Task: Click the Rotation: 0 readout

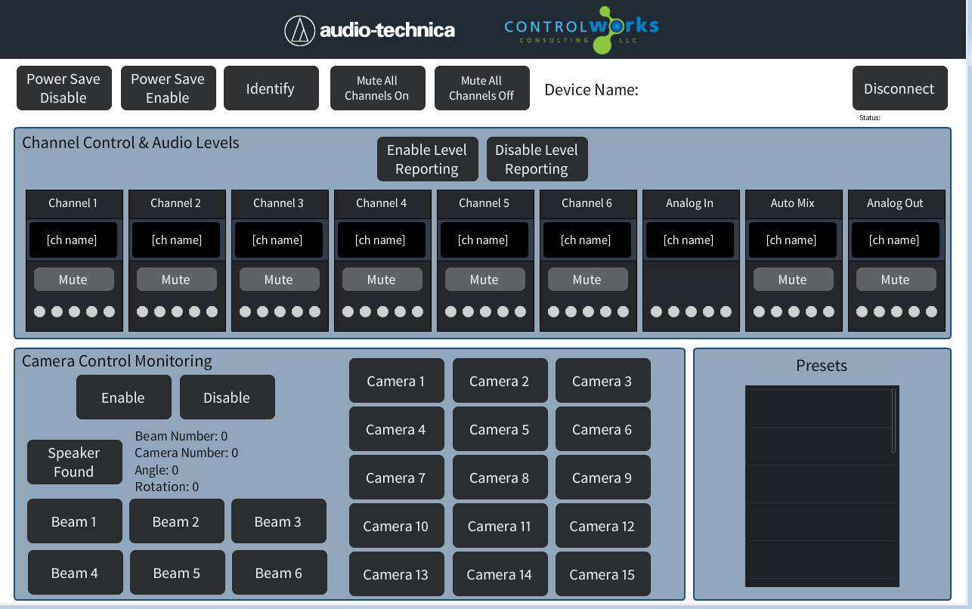Action: [x=167, y=487]
